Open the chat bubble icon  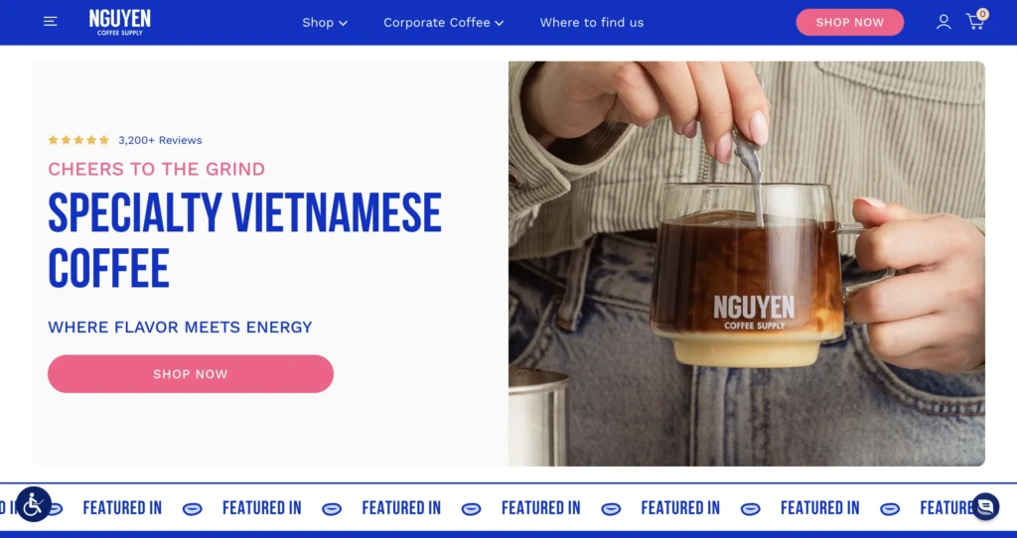click(985, 506)
